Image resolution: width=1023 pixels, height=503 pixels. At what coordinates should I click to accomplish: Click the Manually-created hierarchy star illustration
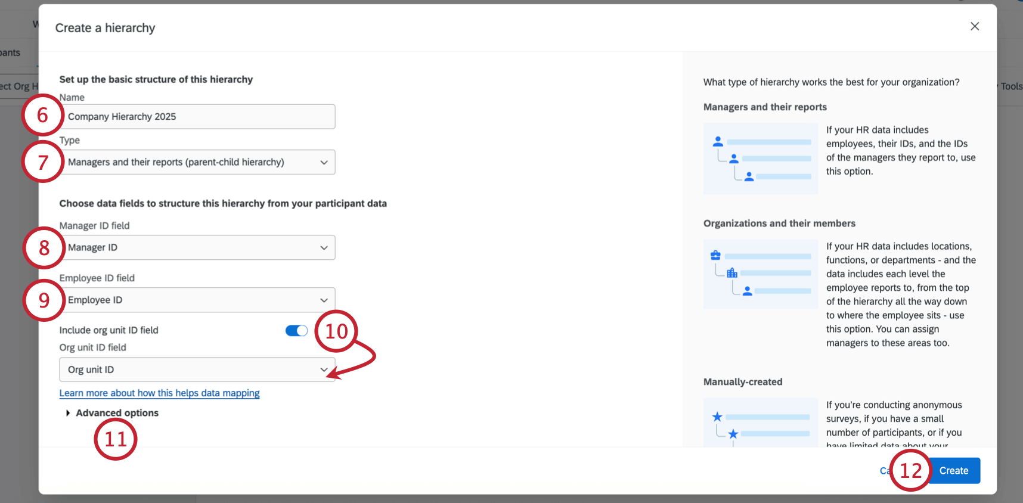point(761,423)
